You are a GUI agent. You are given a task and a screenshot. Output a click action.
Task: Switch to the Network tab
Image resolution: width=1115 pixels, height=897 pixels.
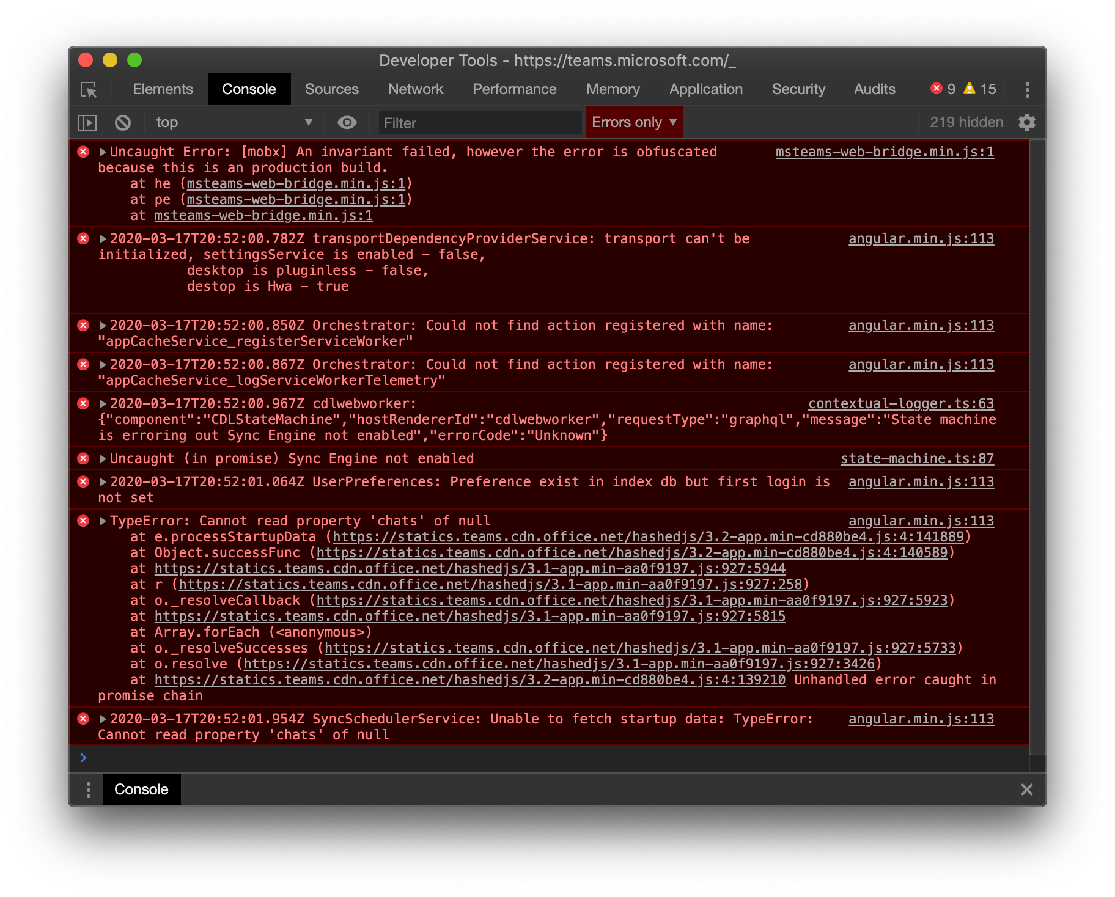click(x=416, y=89)
